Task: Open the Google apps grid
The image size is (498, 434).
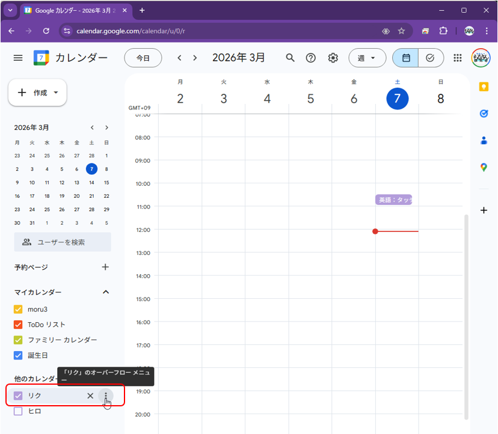Action: pyautogui.click(x=458, y=58)
